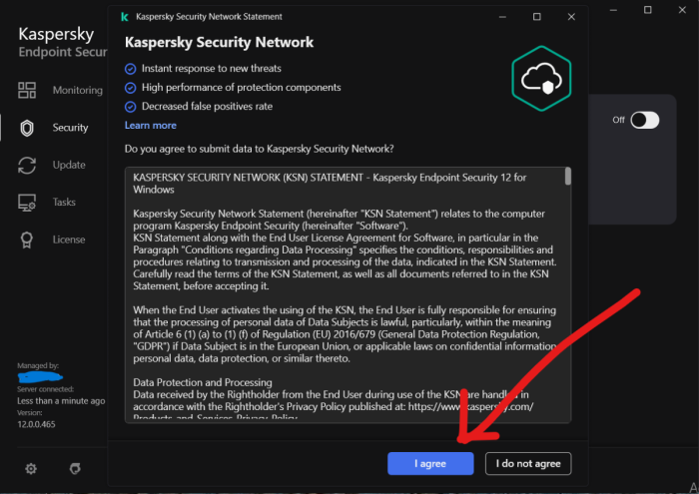Screen dimensions: 699x494
Task: Decline with I do not agree
Action: pos(528,463)
